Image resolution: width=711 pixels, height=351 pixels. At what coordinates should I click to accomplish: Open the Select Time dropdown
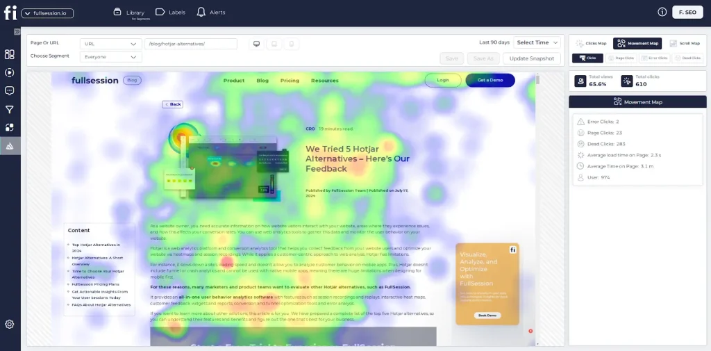click(537, 42)
